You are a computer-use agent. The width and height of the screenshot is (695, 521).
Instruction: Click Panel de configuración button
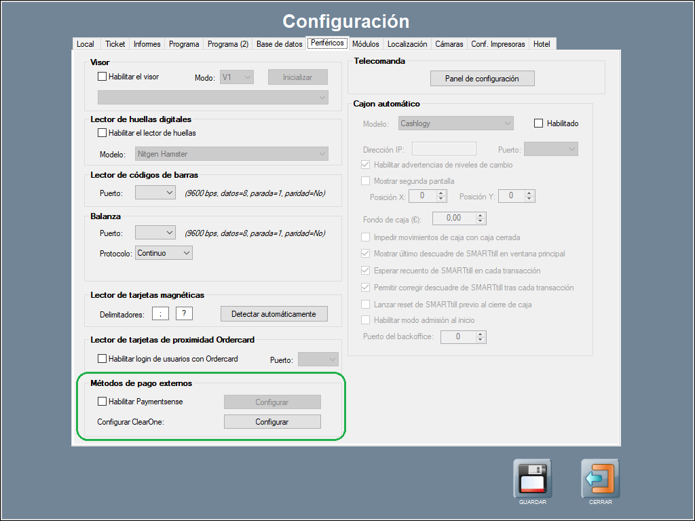tap(482, 79)
